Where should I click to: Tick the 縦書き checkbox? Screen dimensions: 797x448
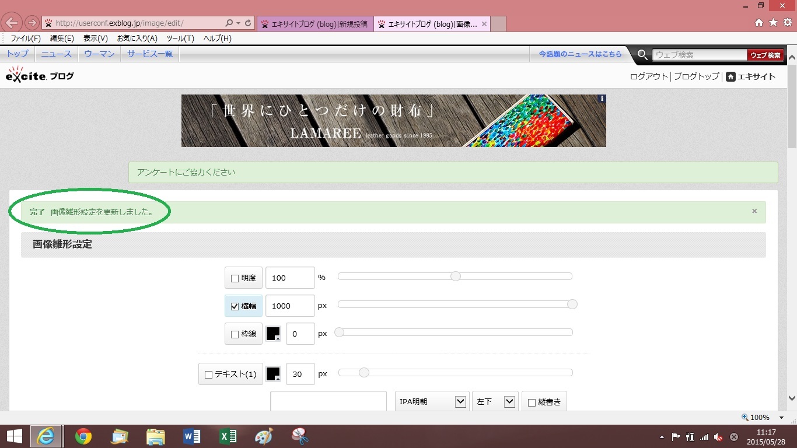tap(532, 402)
